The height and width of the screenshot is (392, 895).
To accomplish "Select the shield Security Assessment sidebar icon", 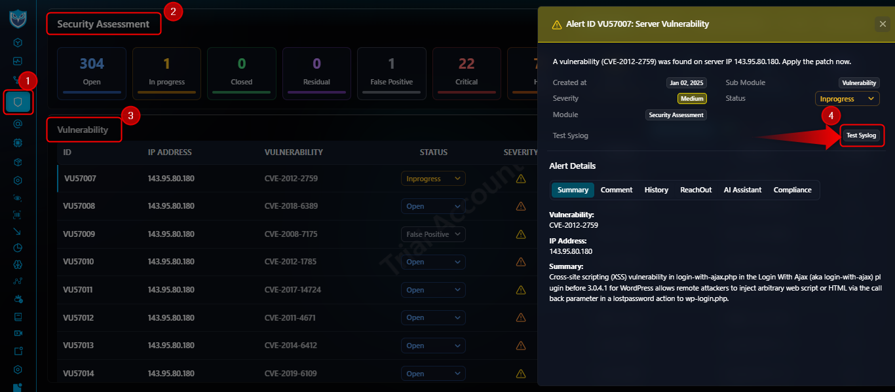I will pos(18,103).
